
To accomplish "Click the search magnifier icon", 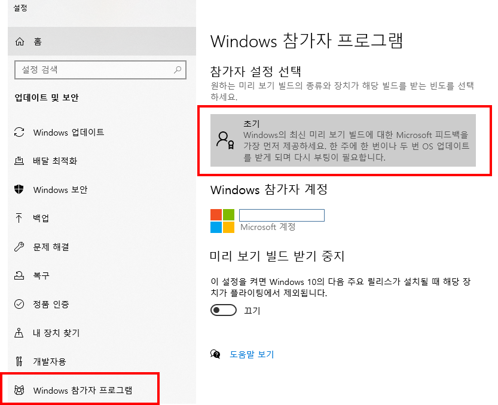I will tap(178, 69).
